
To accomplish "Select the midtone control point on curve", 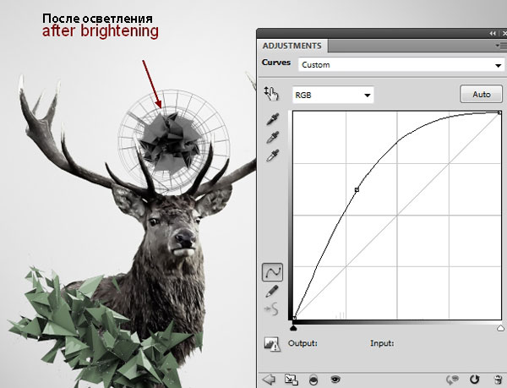I will [357, 190].
